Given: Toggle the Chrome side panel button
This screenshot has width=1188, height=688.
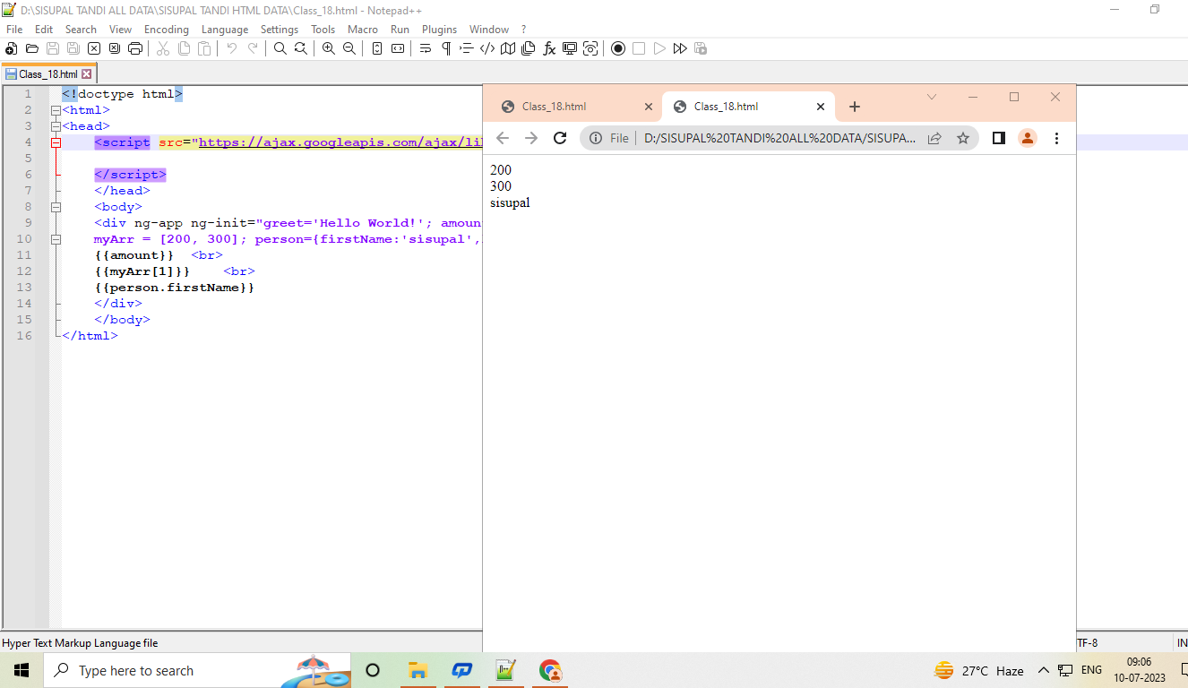Looking at the screenshot, I should tap(998, 138).
